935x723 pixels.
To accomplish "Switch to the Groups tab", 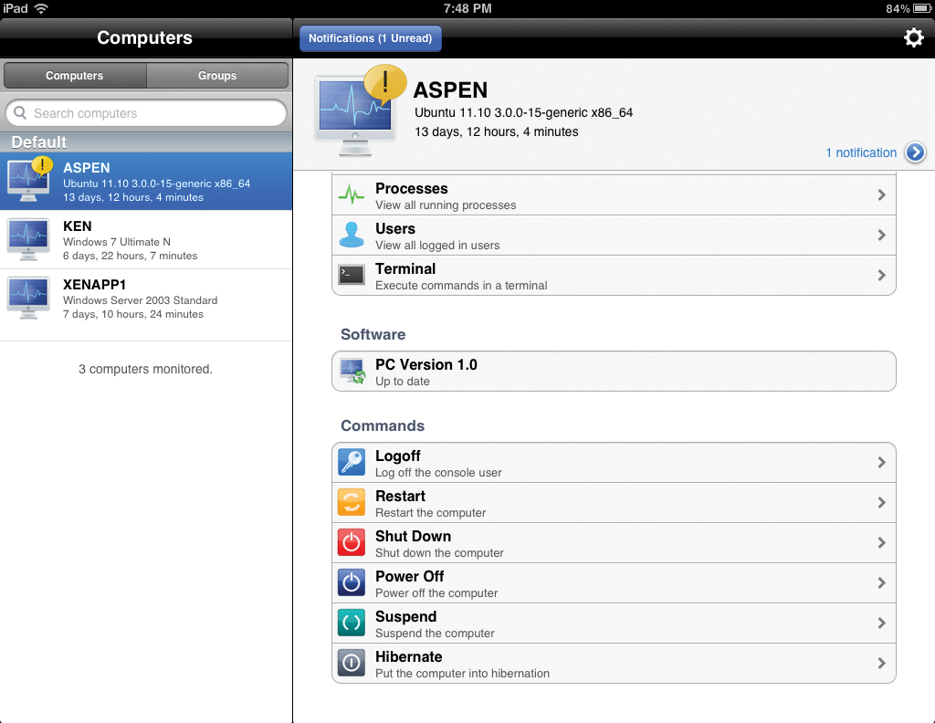I will click(x=217, y=76).
